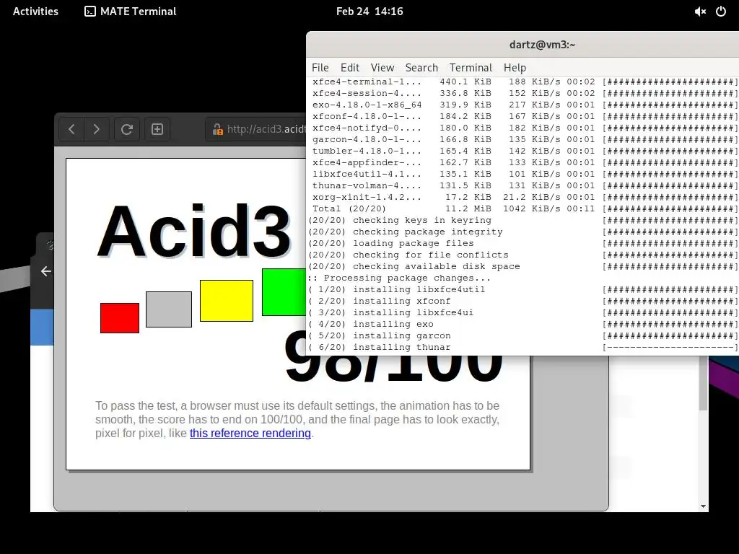Focus the acid3 URL address field

pyautogui.click(x=257, y=129)
